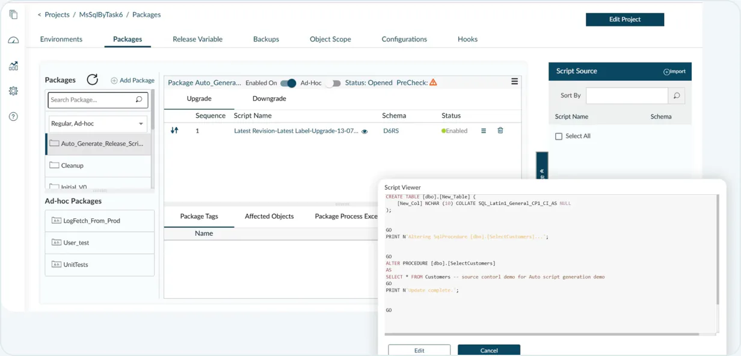Toggle the Ad-Hoc switch

coord(333,83)
